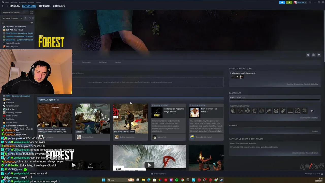Toggle the ready-to-play filter icon
325x183 pixels.
(33, 18)
